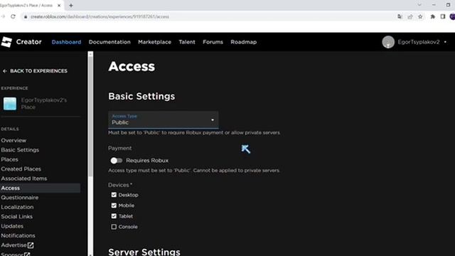Open Created Places in the sidebar
Screen dimensions: 455x256
pos(21,169)
